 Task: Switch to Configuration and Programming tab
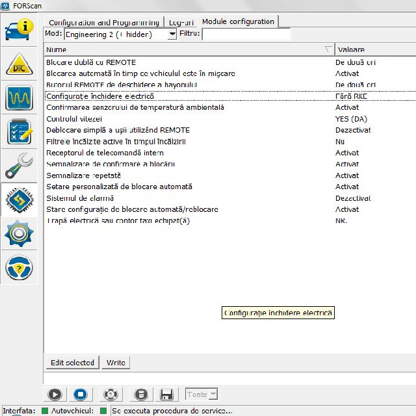point(104,23)
